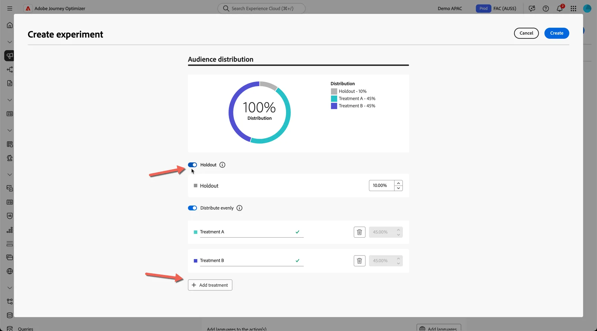Open the feedback chat icon
Image resolution: width=597 pixels, height=331 pixels.
532,8
